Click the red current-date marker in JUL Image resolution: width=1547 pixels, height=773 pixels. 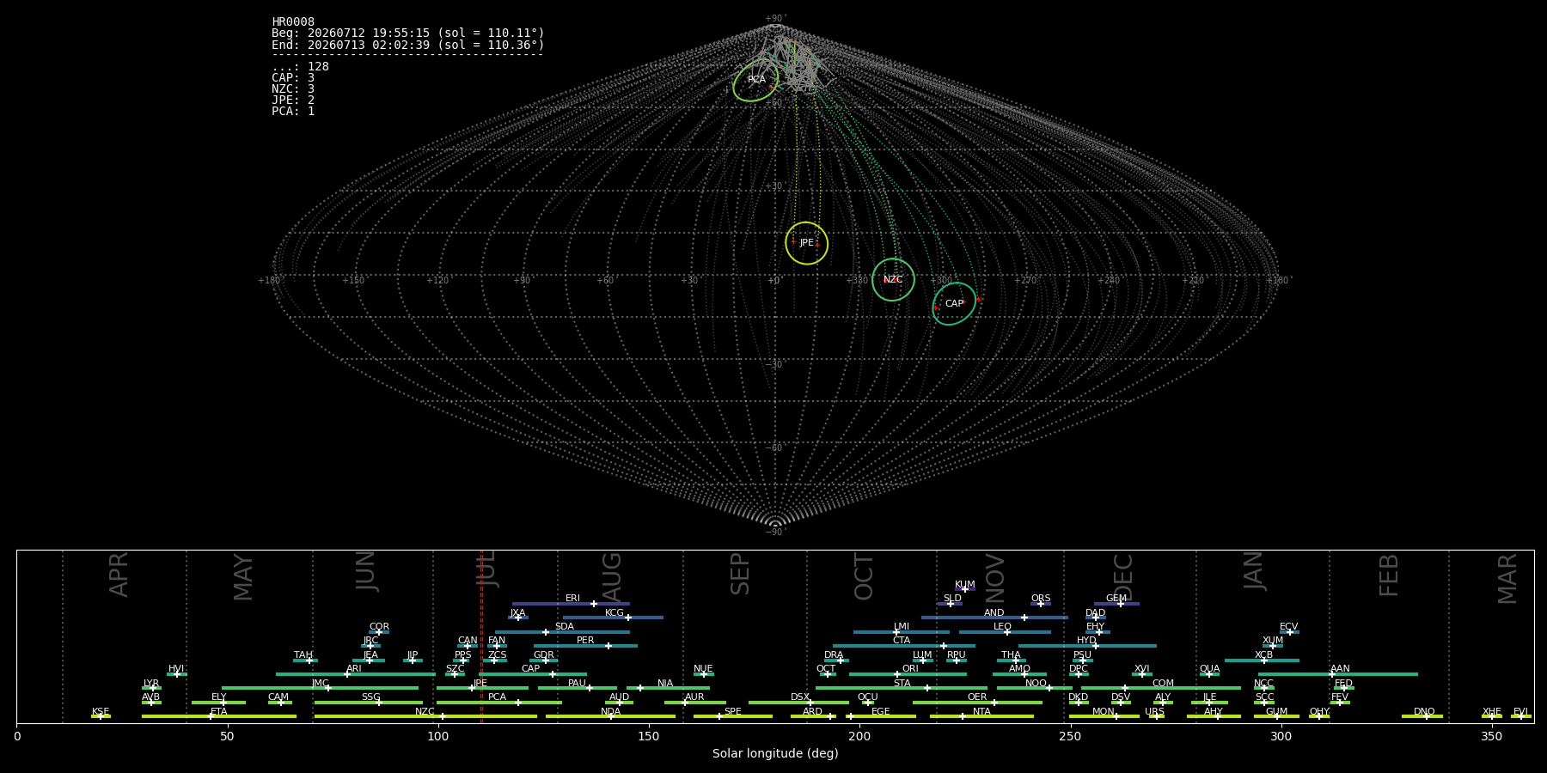pyautogui.click(x=481, y=636)
